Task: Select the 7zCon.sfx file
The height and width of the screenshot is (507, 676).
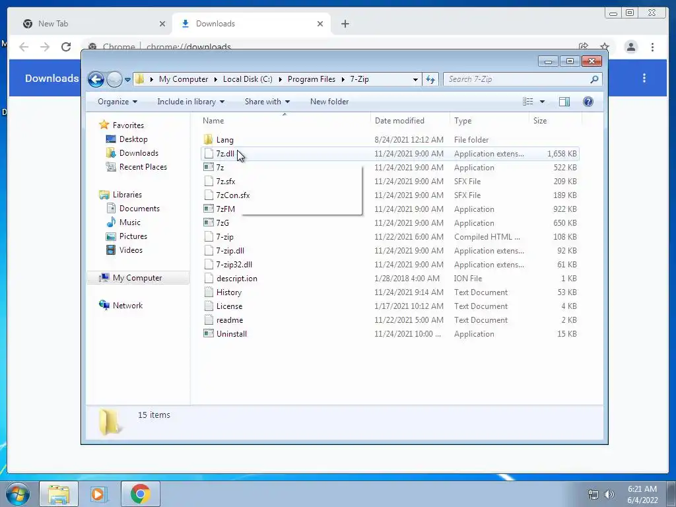Action: [x=233, y=195]
